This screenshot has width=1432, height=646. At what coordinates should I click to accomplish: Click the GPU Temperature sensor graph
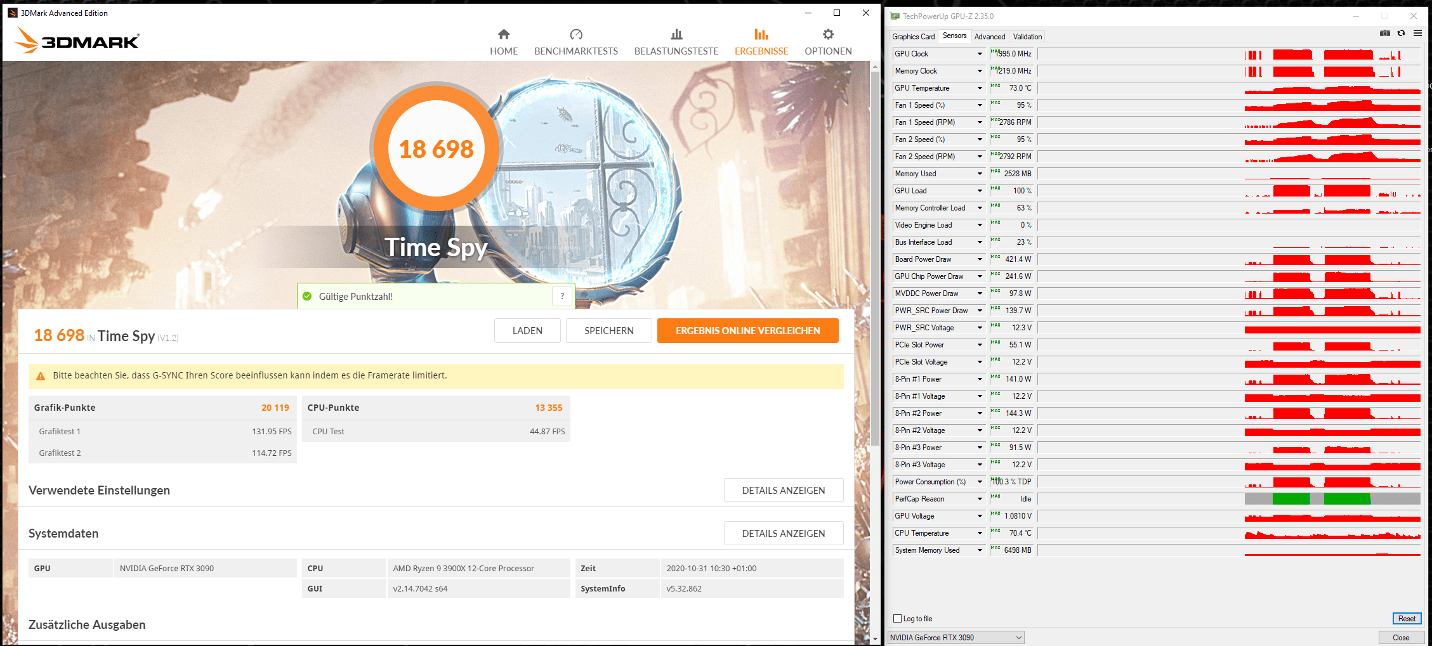[x=1229, y=88]
